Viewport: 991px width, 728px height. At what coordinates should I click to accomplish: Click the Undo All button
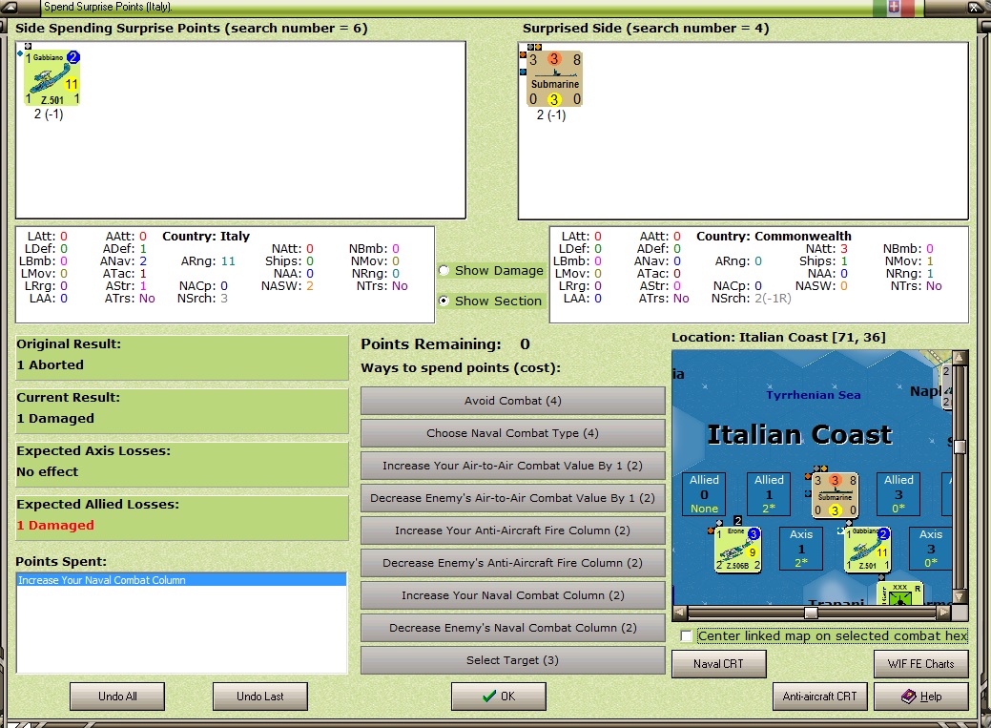coord(117,697)
